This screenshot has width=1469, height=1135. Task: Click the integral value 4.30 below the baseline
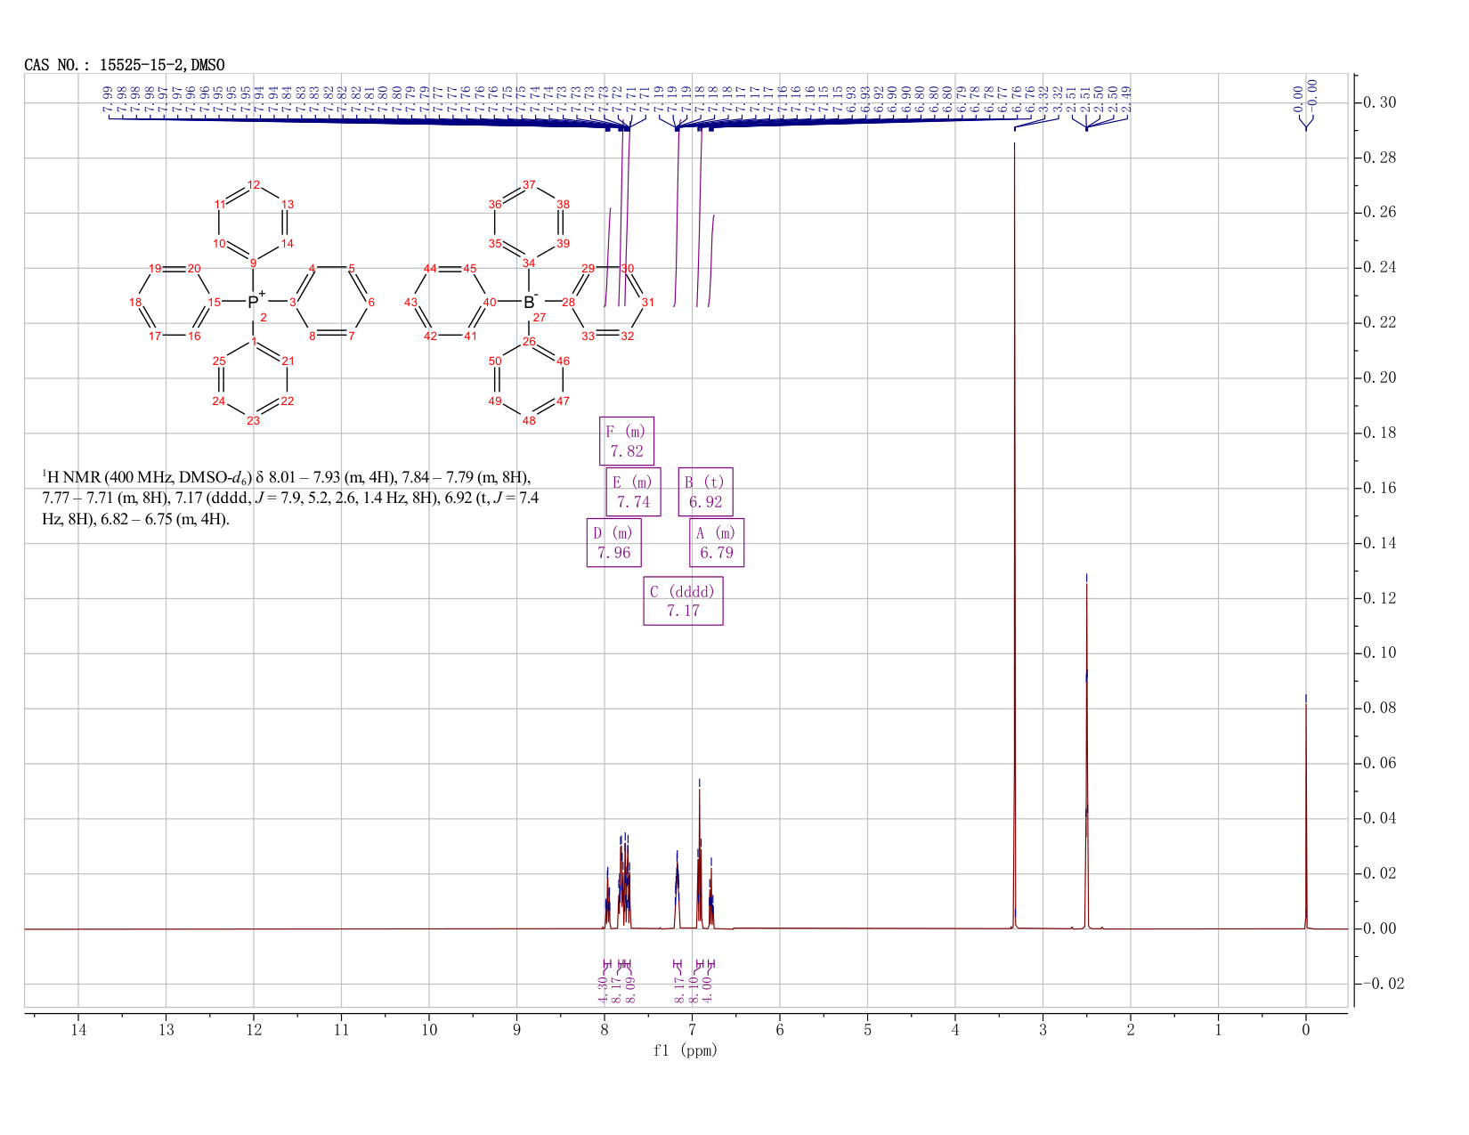tap(603, 989)
